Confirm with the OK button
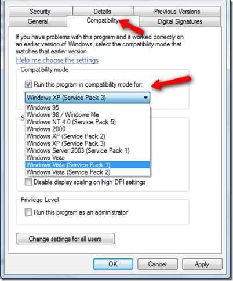 [113, 264]
